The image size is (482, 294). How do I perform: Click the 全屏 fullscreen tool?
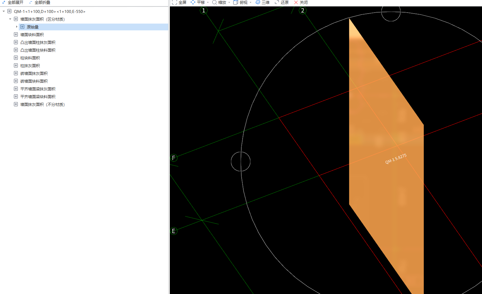pyautogui.click(x=179, y=2)
